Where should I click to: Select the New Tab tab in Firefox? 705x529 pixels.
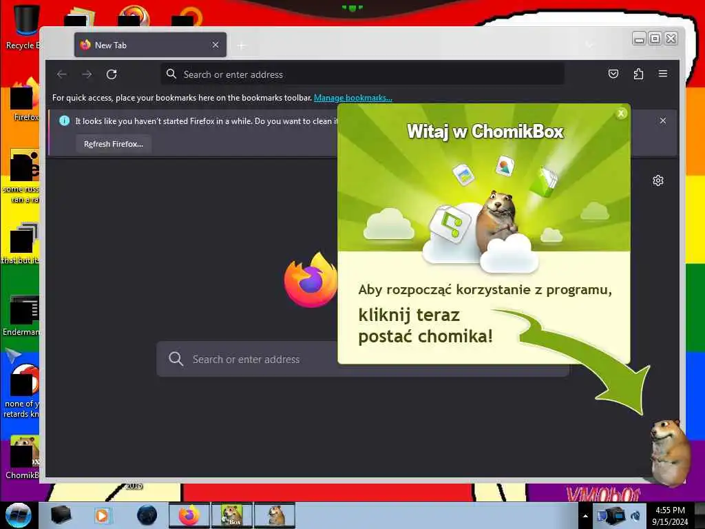click(x=150, y=45)
